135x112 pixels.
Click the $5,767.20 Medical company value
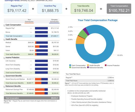(55, 43)
